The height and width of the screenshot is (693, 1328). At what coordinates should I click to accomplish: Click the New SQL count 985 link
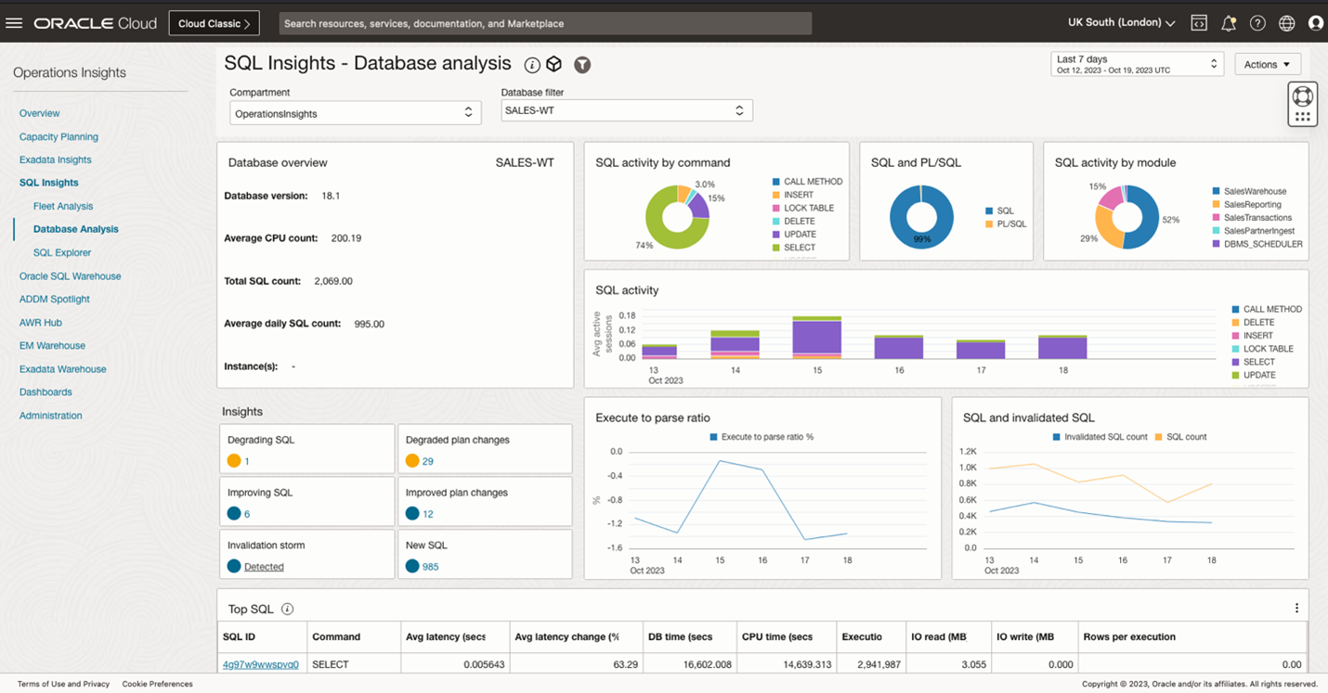click(430, 567)
